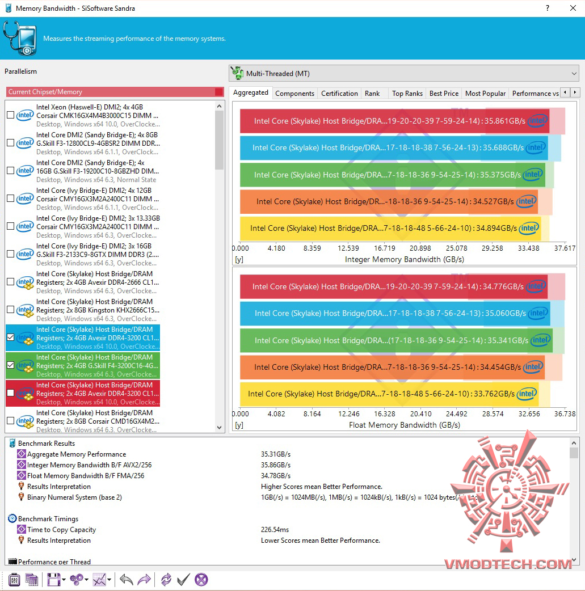The height and width of the screenshot is (591, 585).
Task: Switch to the Certification tab
Action: (339, 94)
